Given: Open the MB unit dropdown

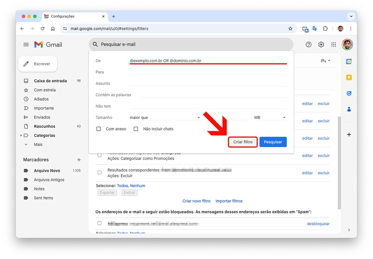Looking at the screenshot, I should coord(270,117).
